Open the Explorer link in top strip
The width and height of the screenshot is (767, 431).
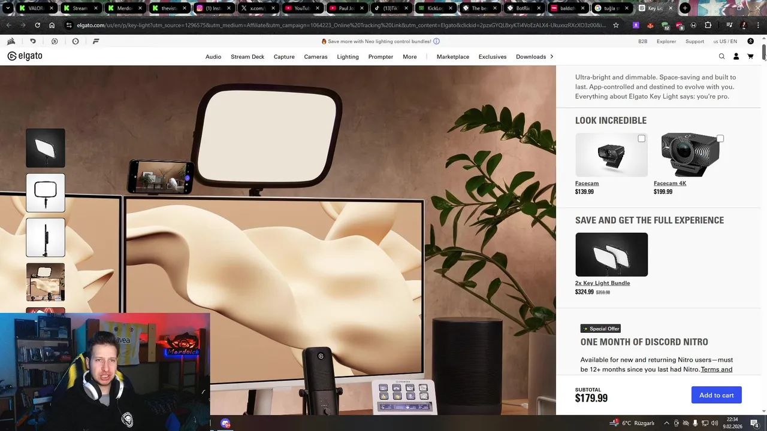pyautogui.click(x=666, y=41)
